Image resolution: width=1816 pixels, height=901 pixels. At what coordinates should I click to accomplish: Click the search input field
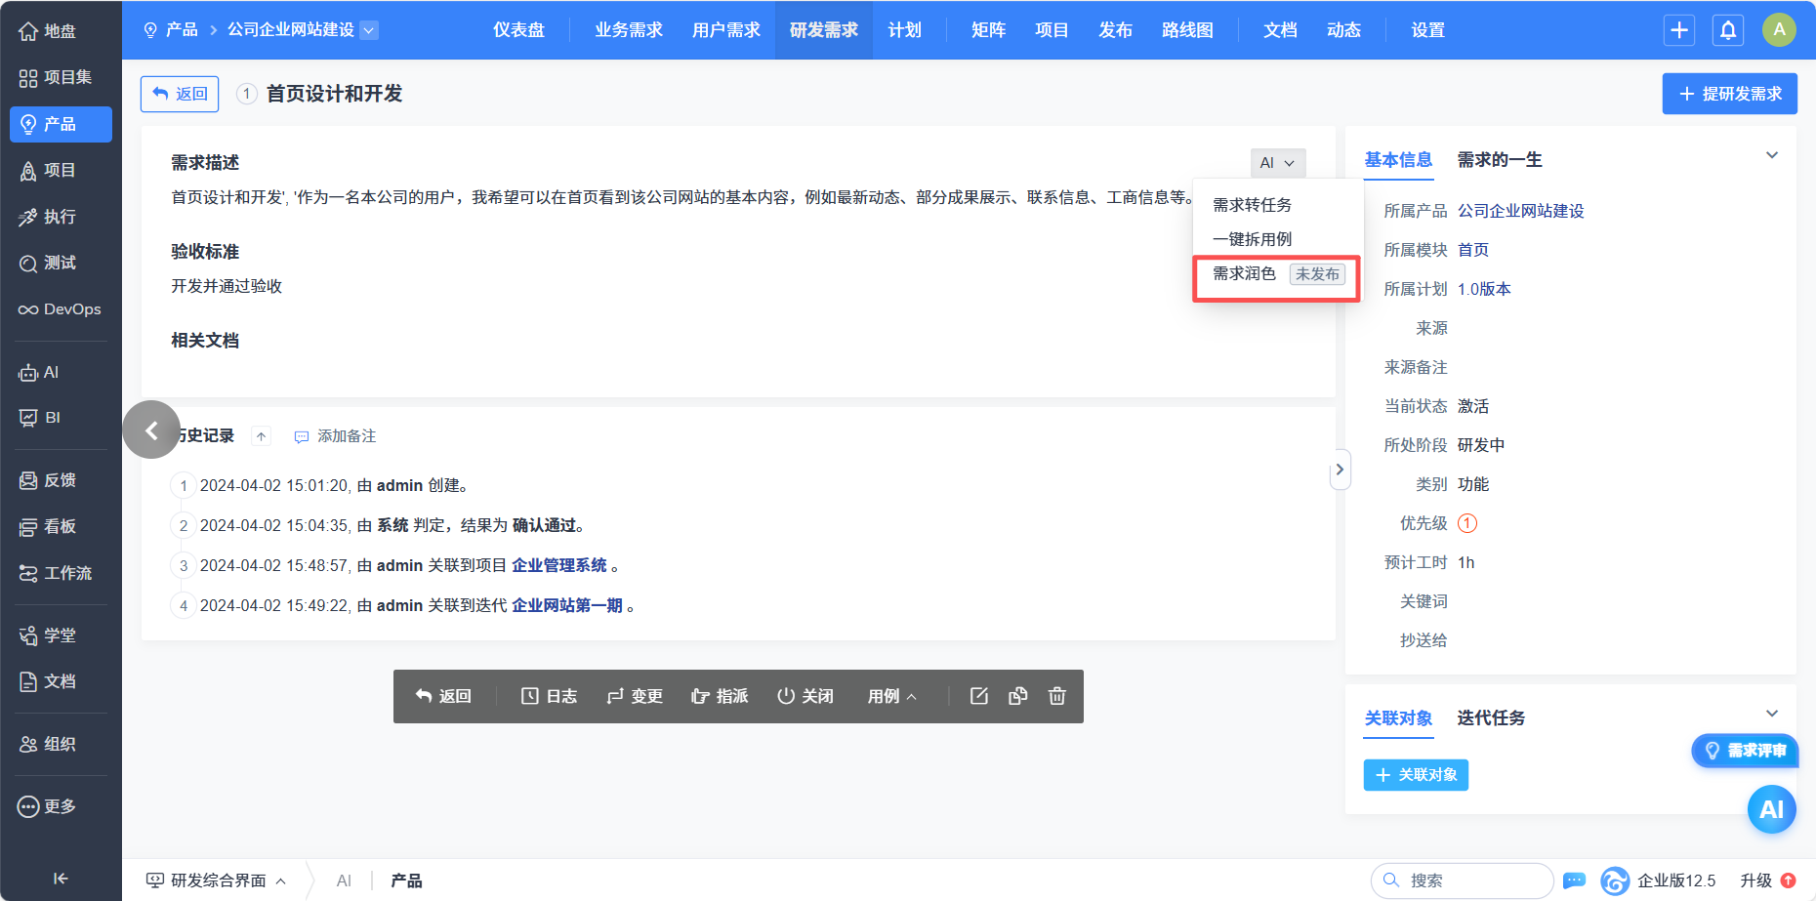click(1470, 881)
